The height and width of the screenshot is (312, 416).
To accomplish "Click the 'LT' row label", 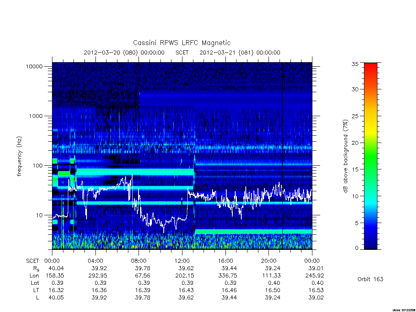I will point(36,290).
